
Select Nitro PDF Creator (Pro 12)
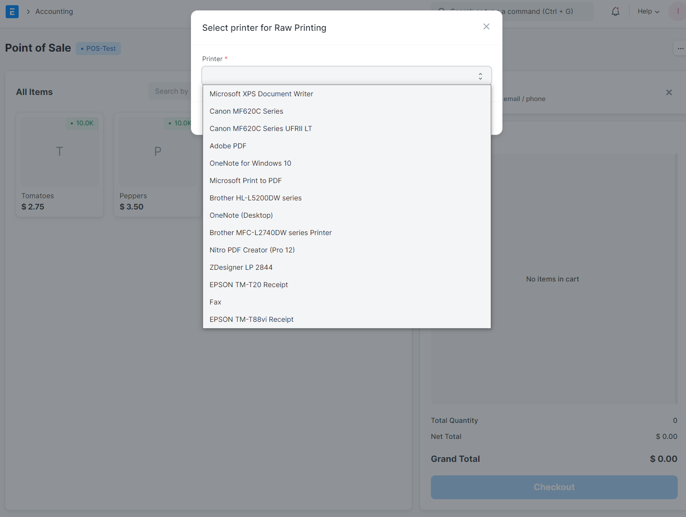(x=347, y=250)
